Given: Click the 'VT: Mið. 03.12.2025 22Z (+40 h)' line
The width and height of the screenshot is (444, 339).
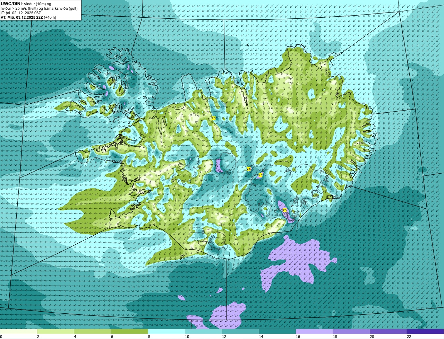Looking at the screenshot, I should [28, 17].
